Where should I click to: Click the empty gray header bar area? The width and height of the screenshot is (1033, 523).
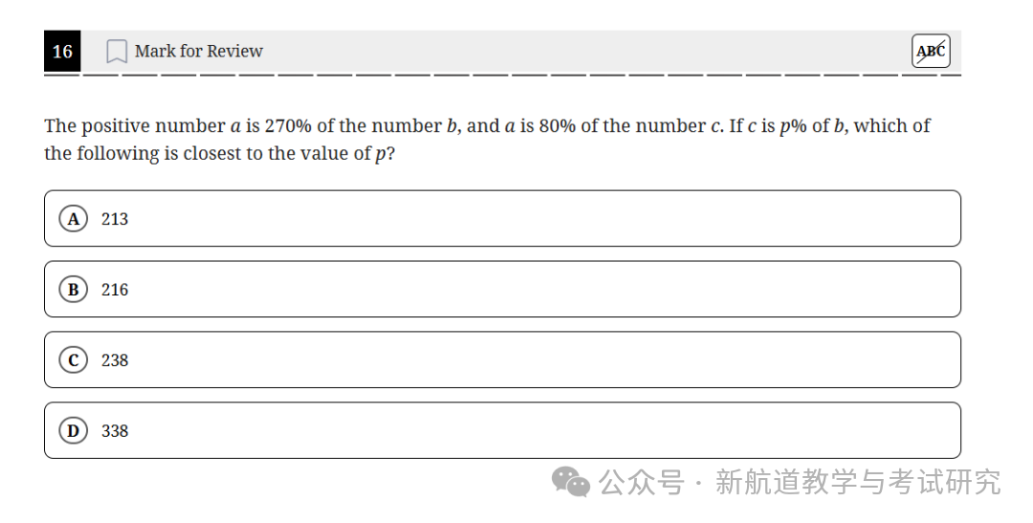[586, 51]
